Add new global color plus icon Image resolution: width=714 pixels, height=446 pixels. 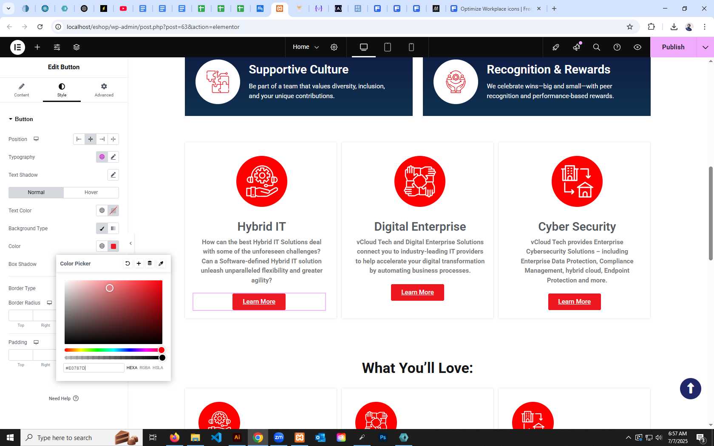point(139,263)
